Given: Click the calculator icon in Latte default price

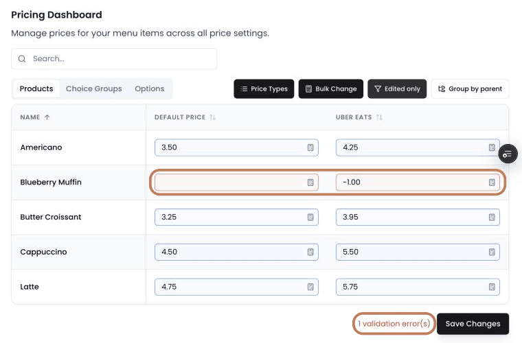Looking at the screenshot, I should click(310, 287).
